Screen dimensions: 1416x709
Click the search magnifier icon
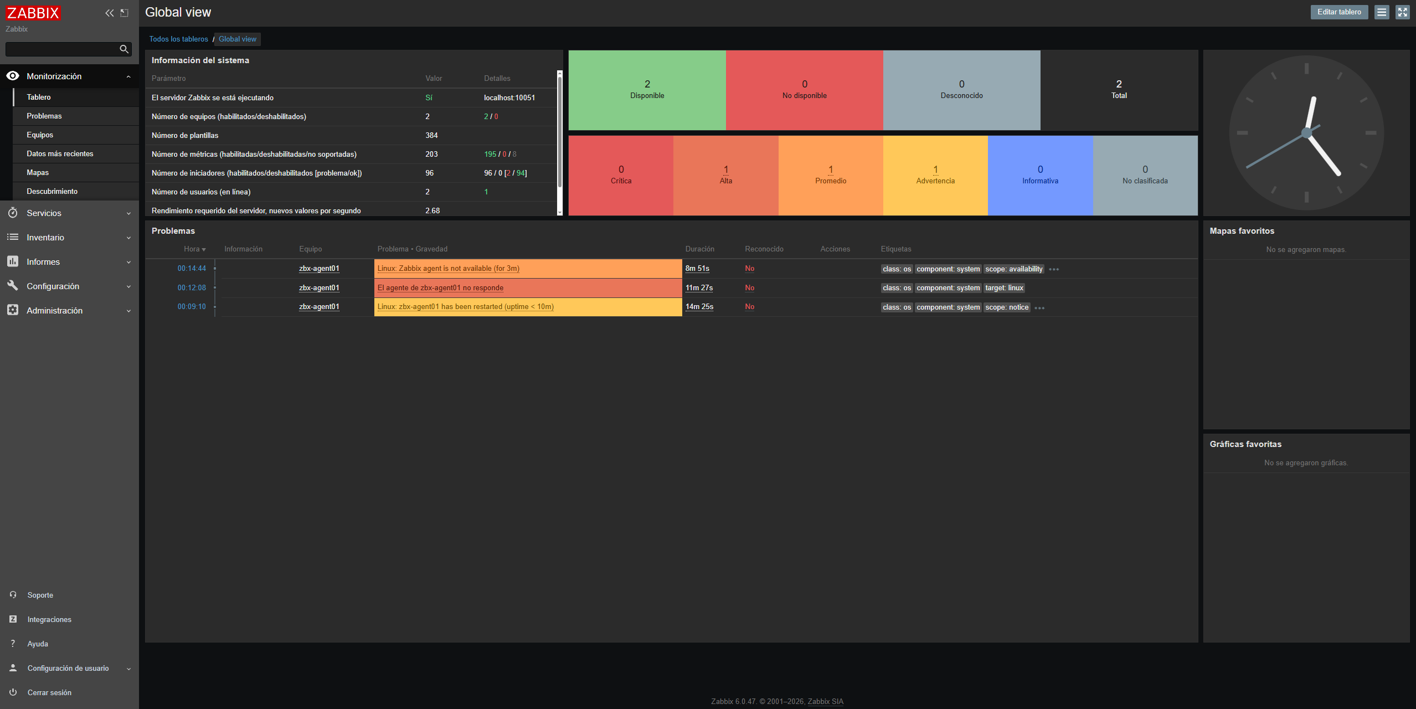(x=124, y=49)
